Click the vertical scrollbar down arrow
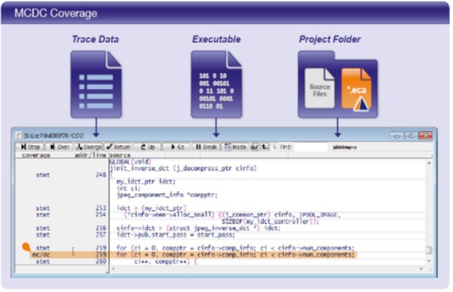453x292 pixels. point(429,261)
